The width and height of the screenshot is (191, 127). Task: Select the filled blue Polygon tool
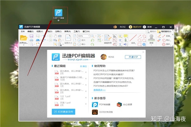point(144,44)
